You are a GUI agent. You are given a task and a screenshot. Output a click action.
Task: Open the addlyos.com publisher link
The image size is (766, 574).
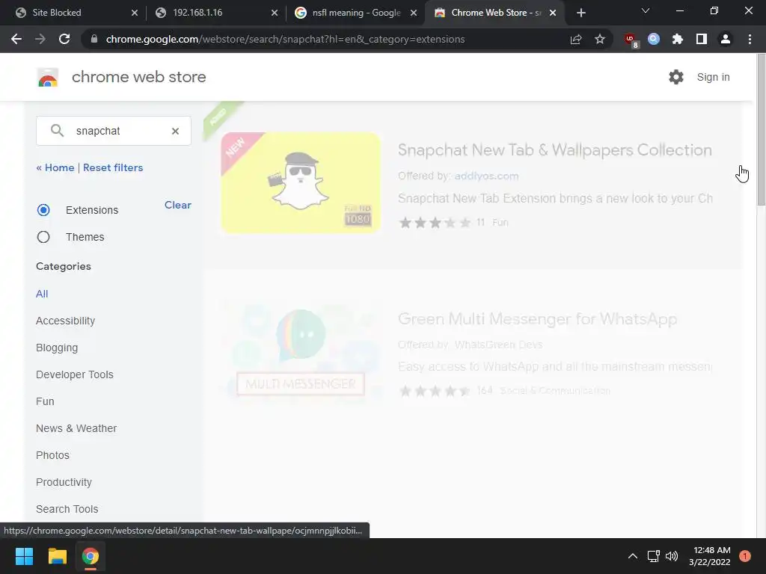486,176
